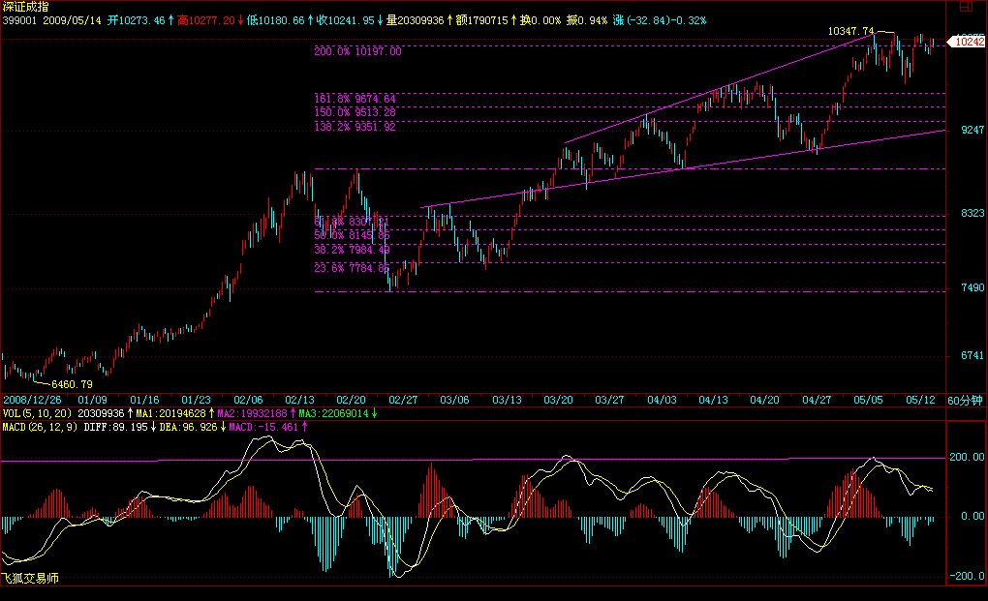Screen dimensions: 988x601
Task: Click the 0.00 MACD axis label
Action: pyautogui.click(x=973, y=516)
